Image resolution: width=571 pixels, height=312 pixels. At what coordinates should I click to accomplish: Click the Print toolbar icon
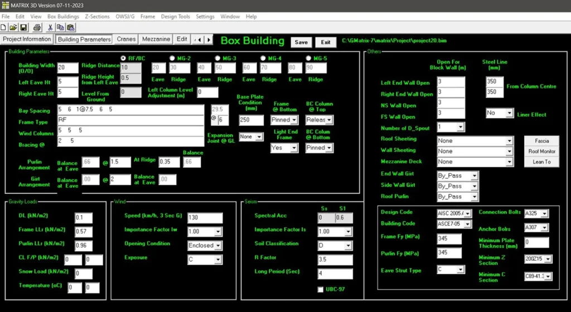(x=37, y=27)
